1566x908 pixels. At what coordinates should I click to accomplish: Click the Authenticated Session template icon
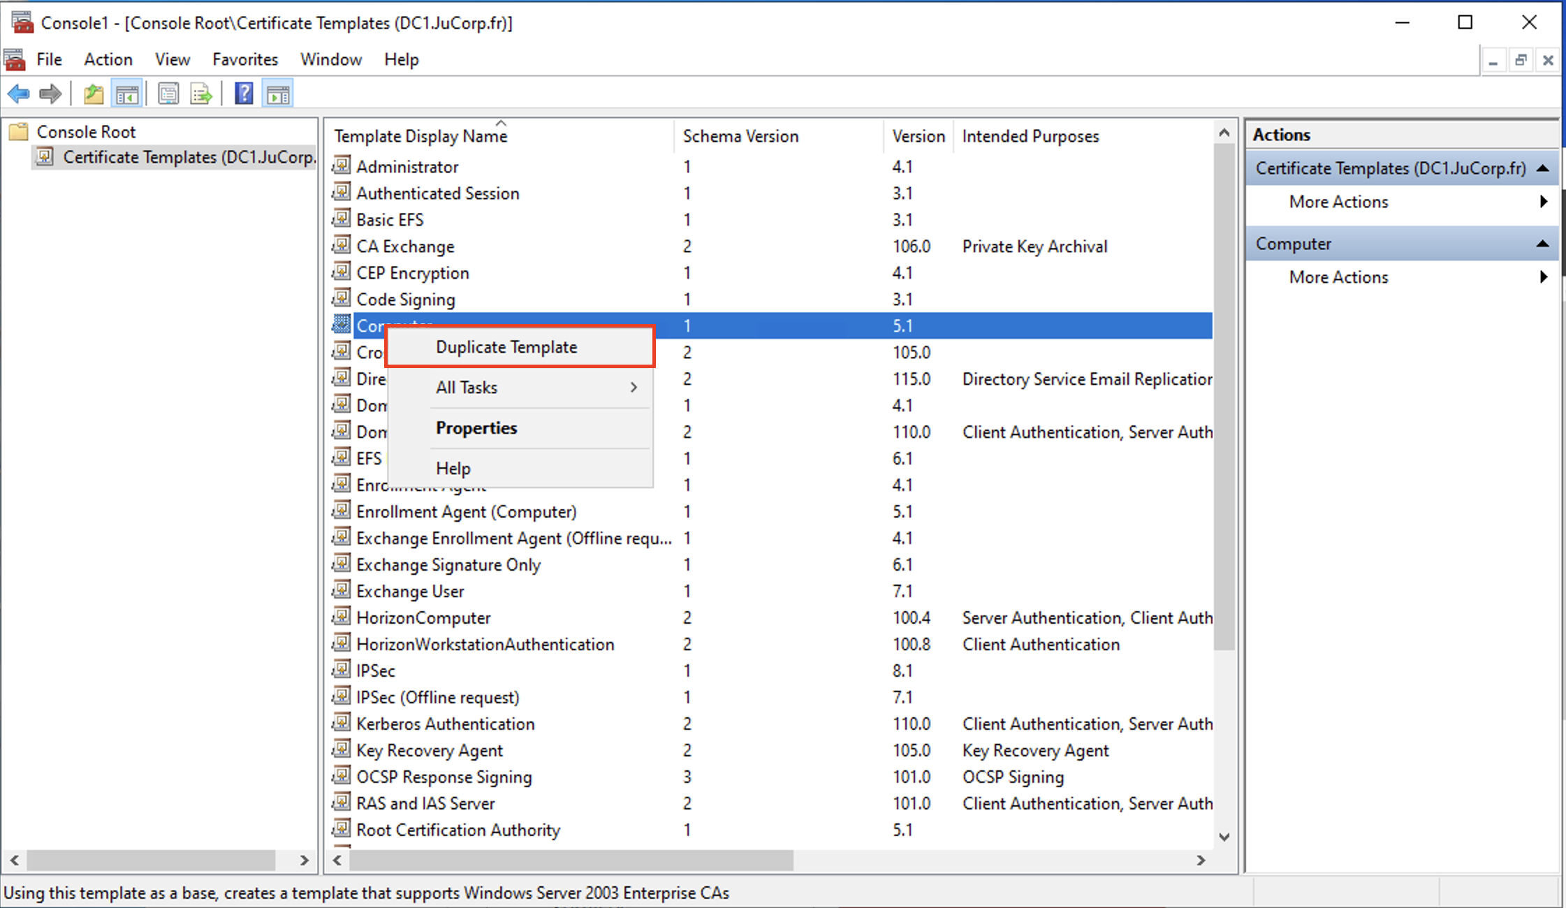click(341, 192)
